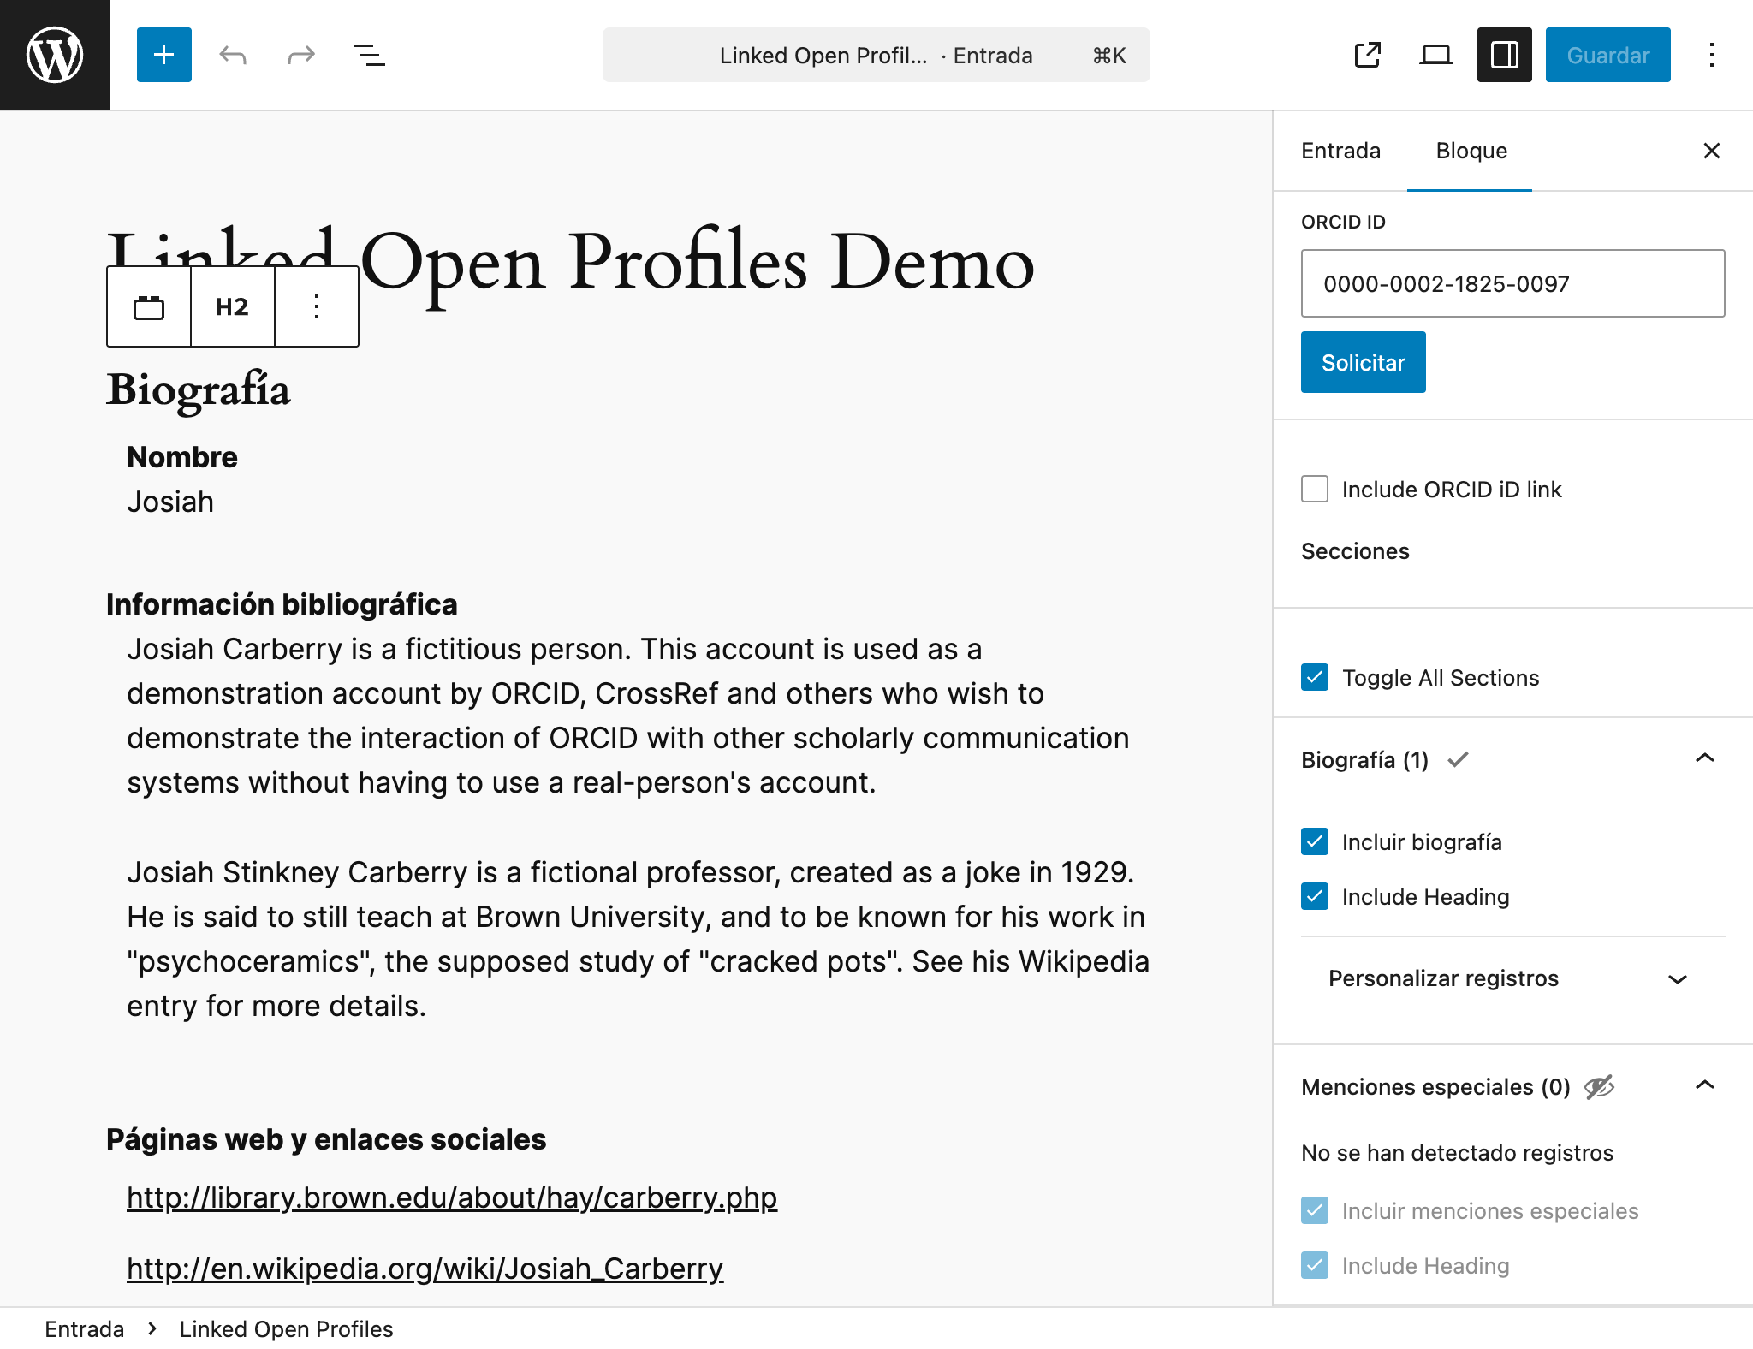Uncheck Toggle All Sections checkbox
This screenshot has height=1349, width=1753.
tap(1315, 677)
